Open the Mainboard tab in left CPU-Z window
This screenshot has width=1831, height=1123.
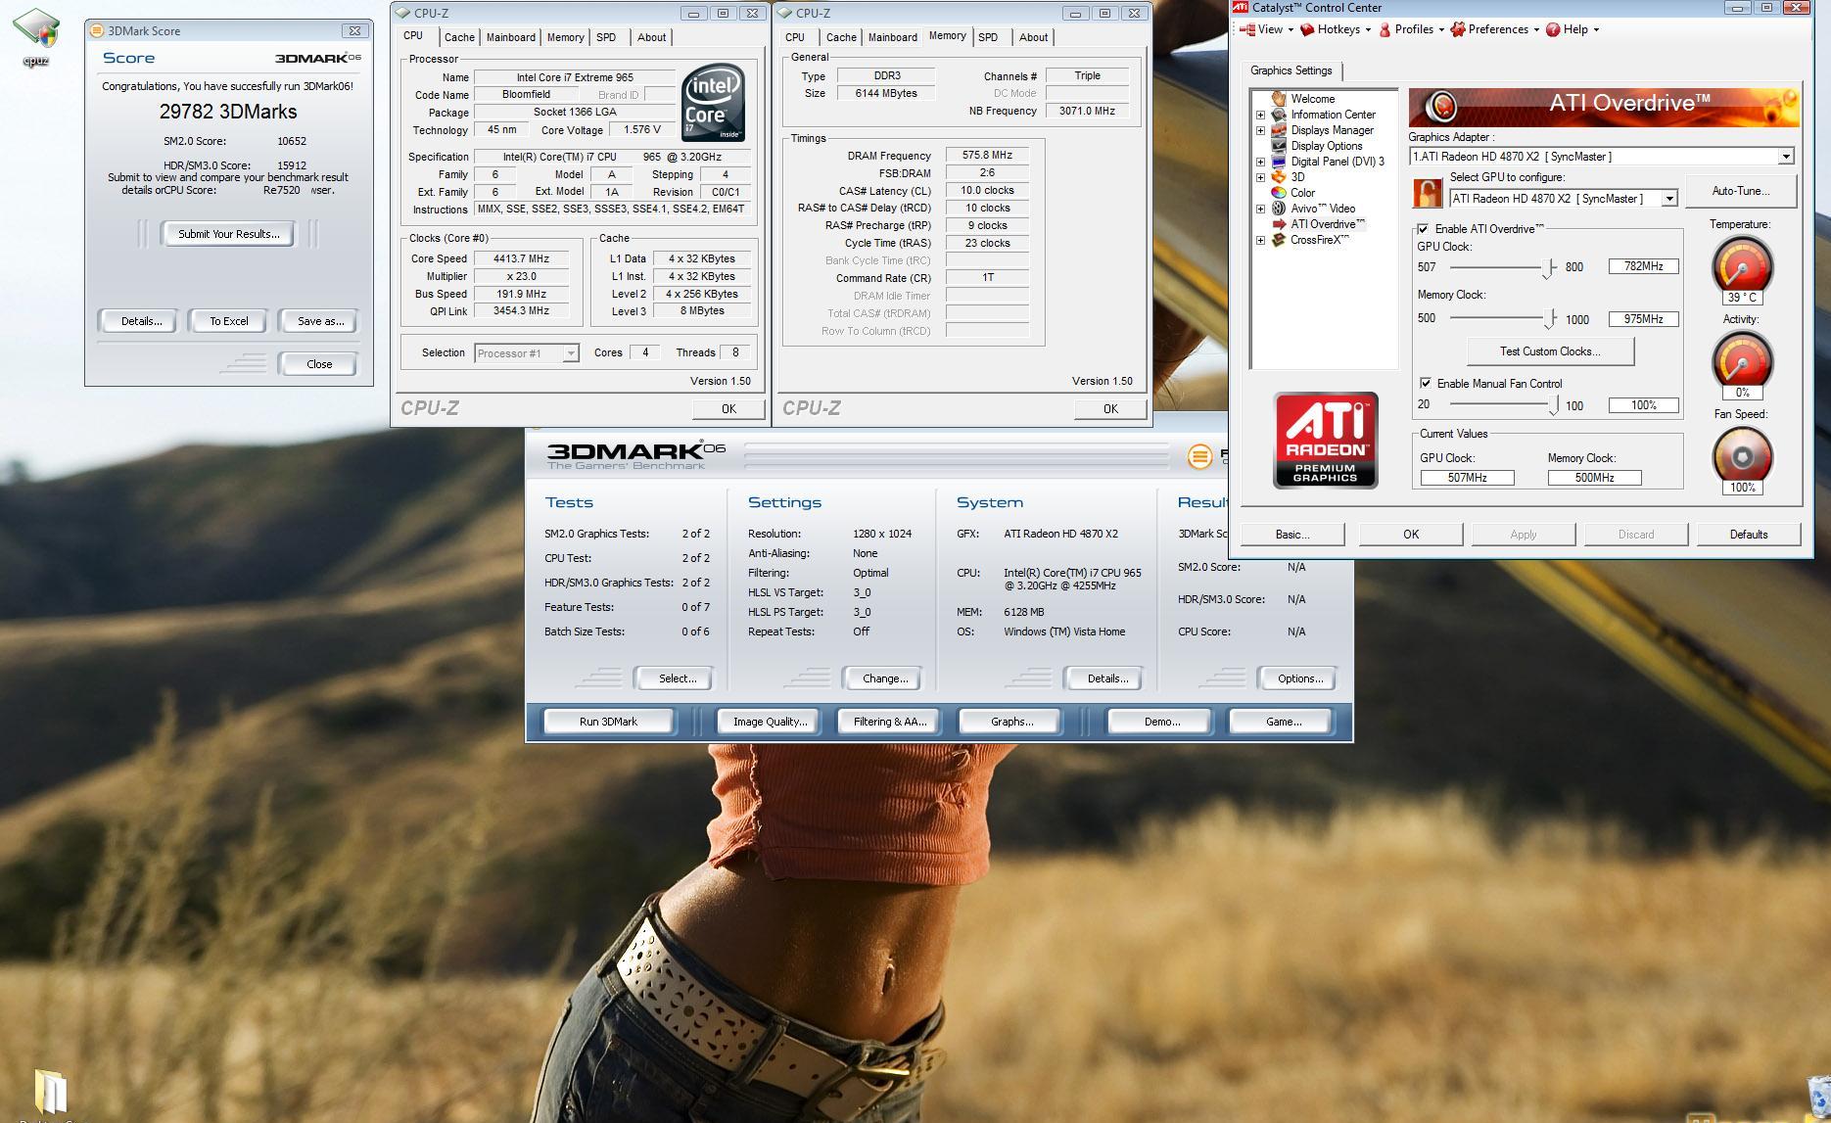(x=511, y=37)
